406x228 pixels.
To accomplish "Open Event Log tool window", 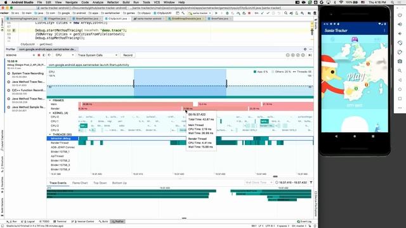I will tap(304, 222).
